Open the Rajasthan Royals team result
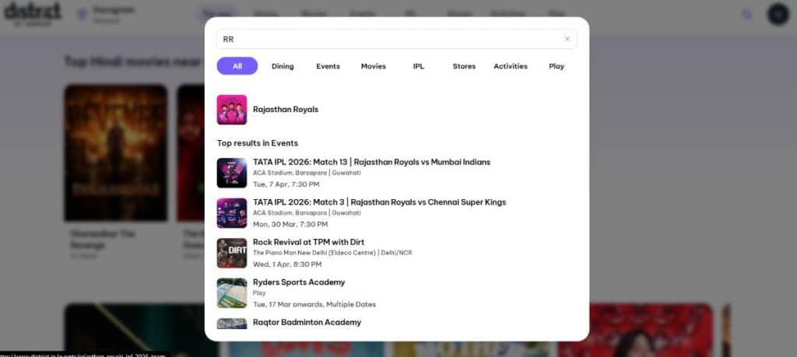The height and width of the screenshot is (357, 797). [x=286, y=110]
